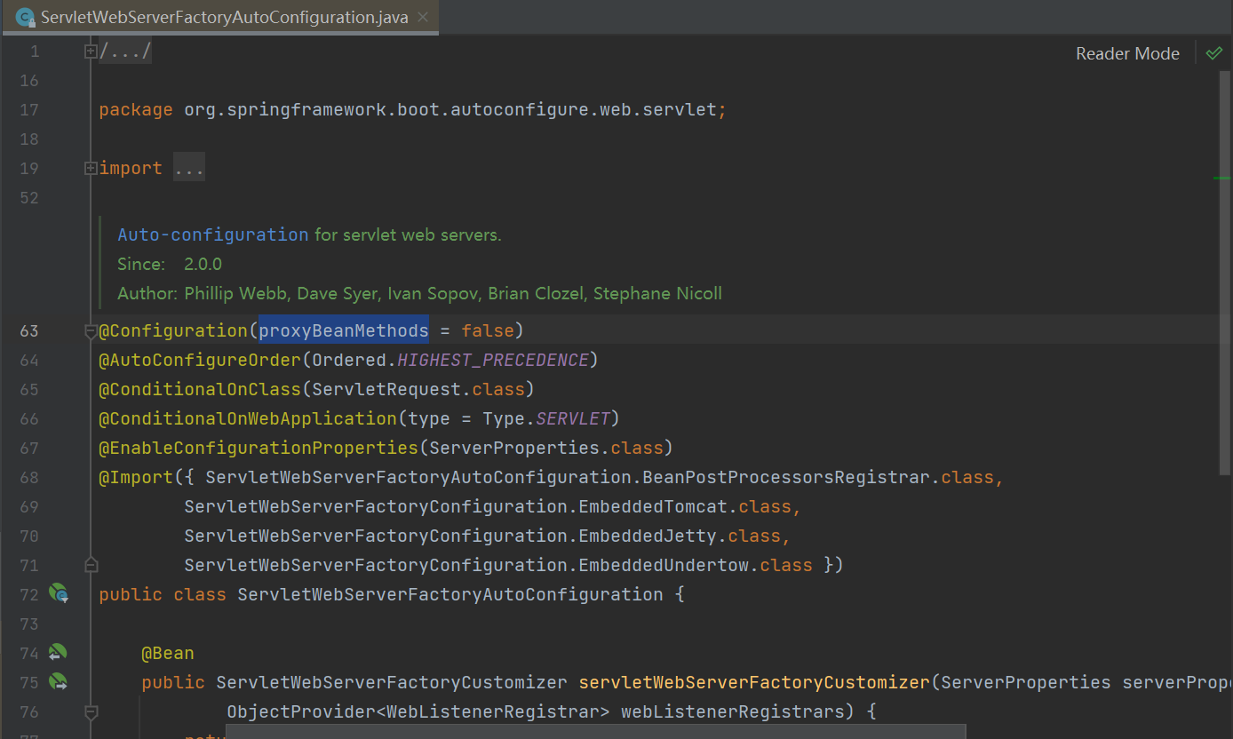This screenshot has height=739, width=1233.
Task: Click the folded '/.../' comment placeholder
Action: tap(125, 52)
